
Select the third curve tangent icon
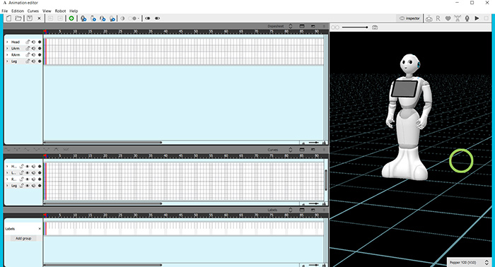point(27,150)
